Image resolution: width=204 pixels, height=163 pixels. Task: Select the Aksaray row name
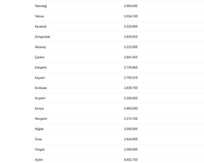[x=40, y=47]
